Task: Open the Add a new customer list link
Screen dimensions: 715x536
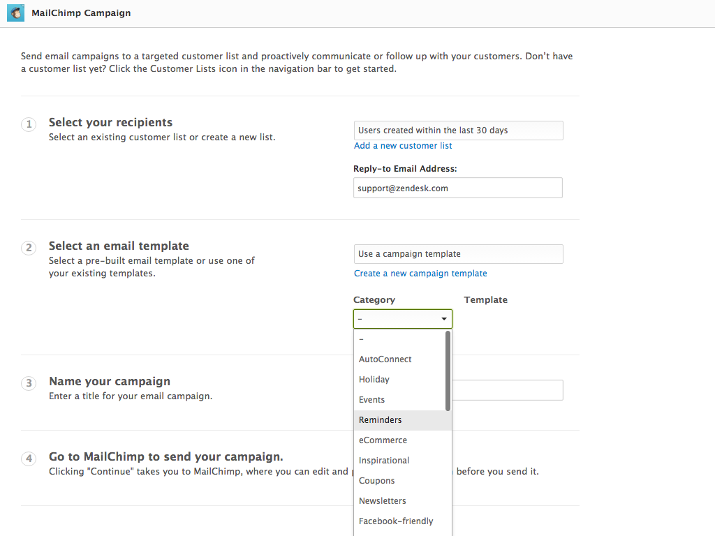Action: coord(403,145)
